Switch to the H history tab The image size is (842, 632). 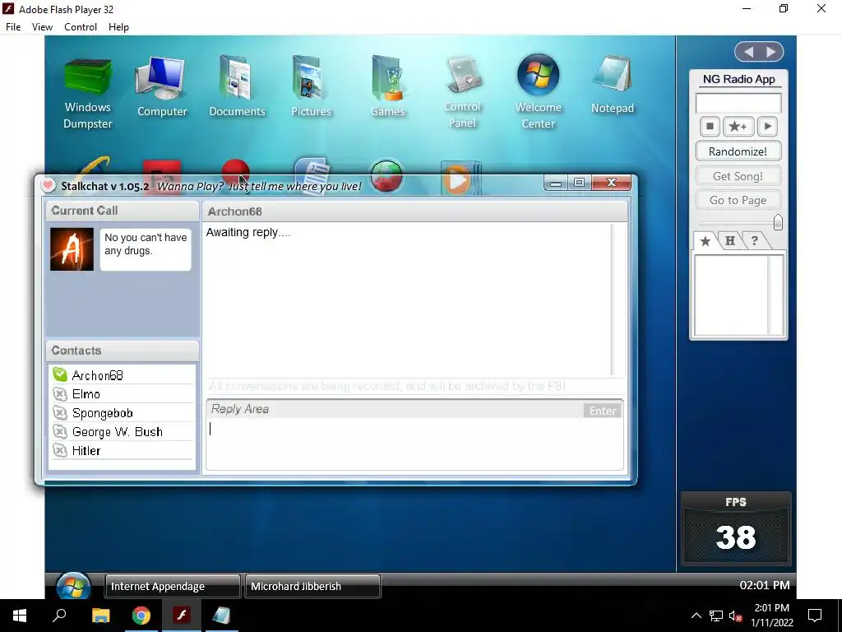click(730, 241)
